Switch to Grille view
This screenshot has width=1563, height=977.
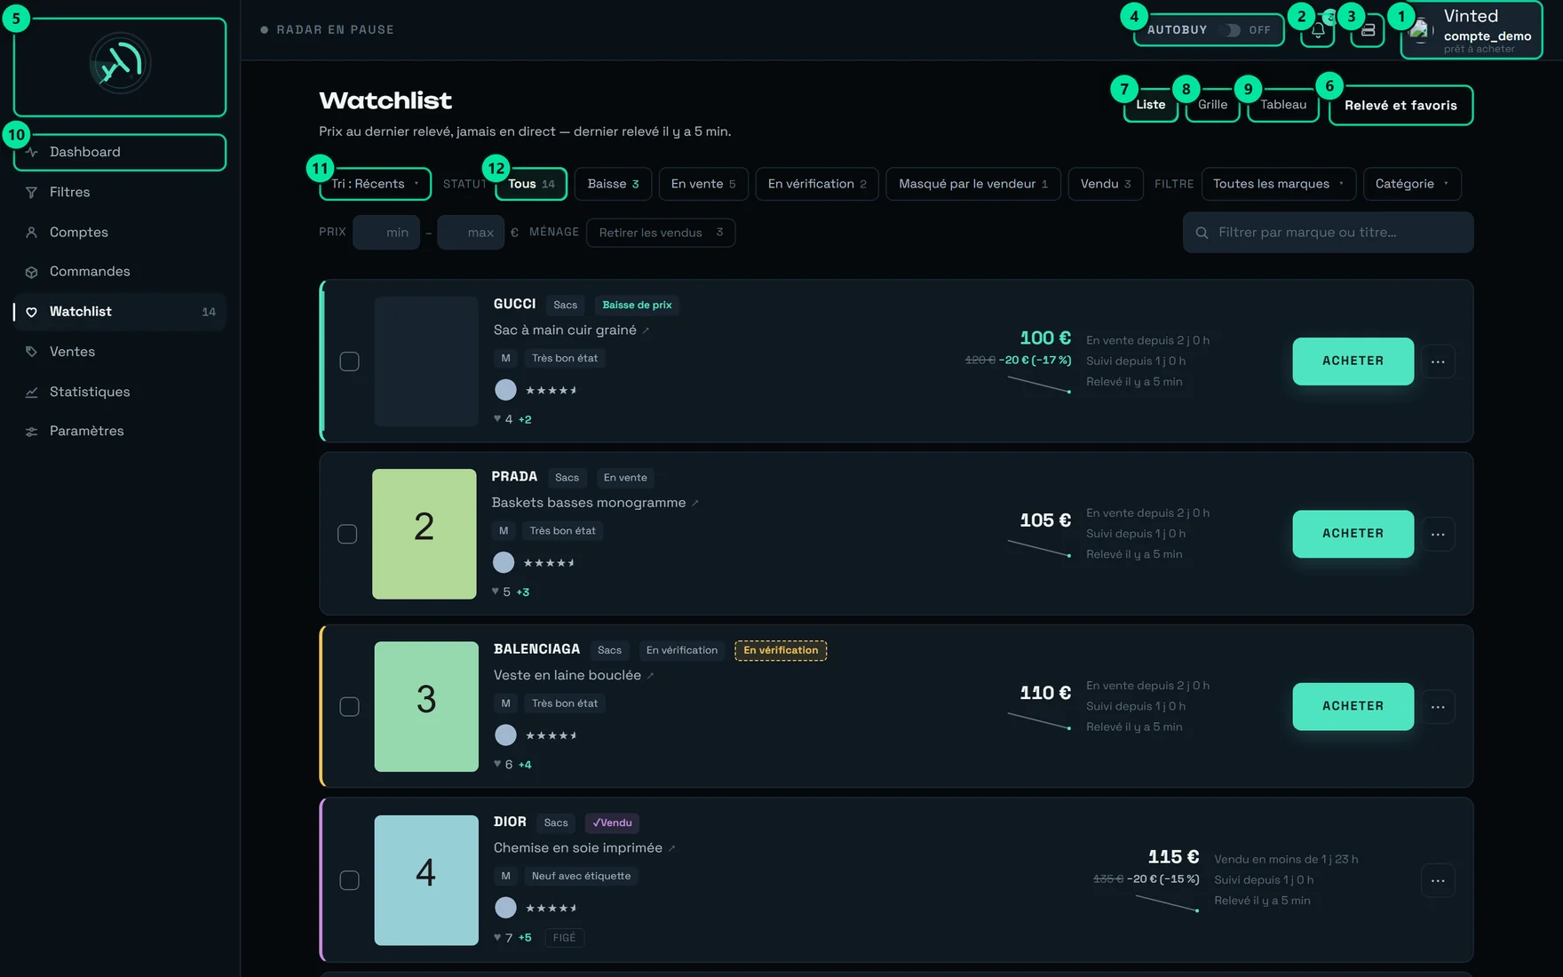(1212, 105)
